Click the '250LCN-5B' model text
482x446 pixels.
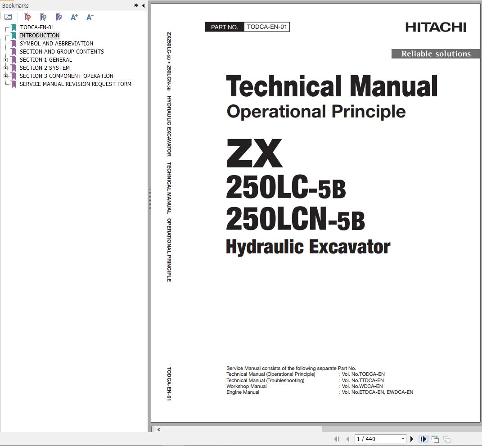295,219
